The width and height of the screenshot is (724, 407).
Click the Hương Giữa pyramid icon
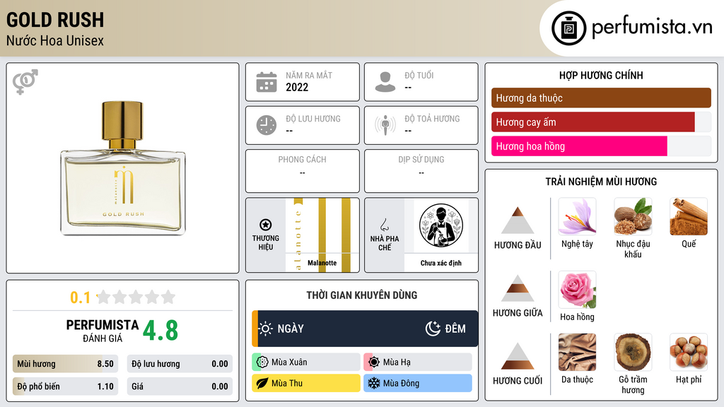coord(518,288)
